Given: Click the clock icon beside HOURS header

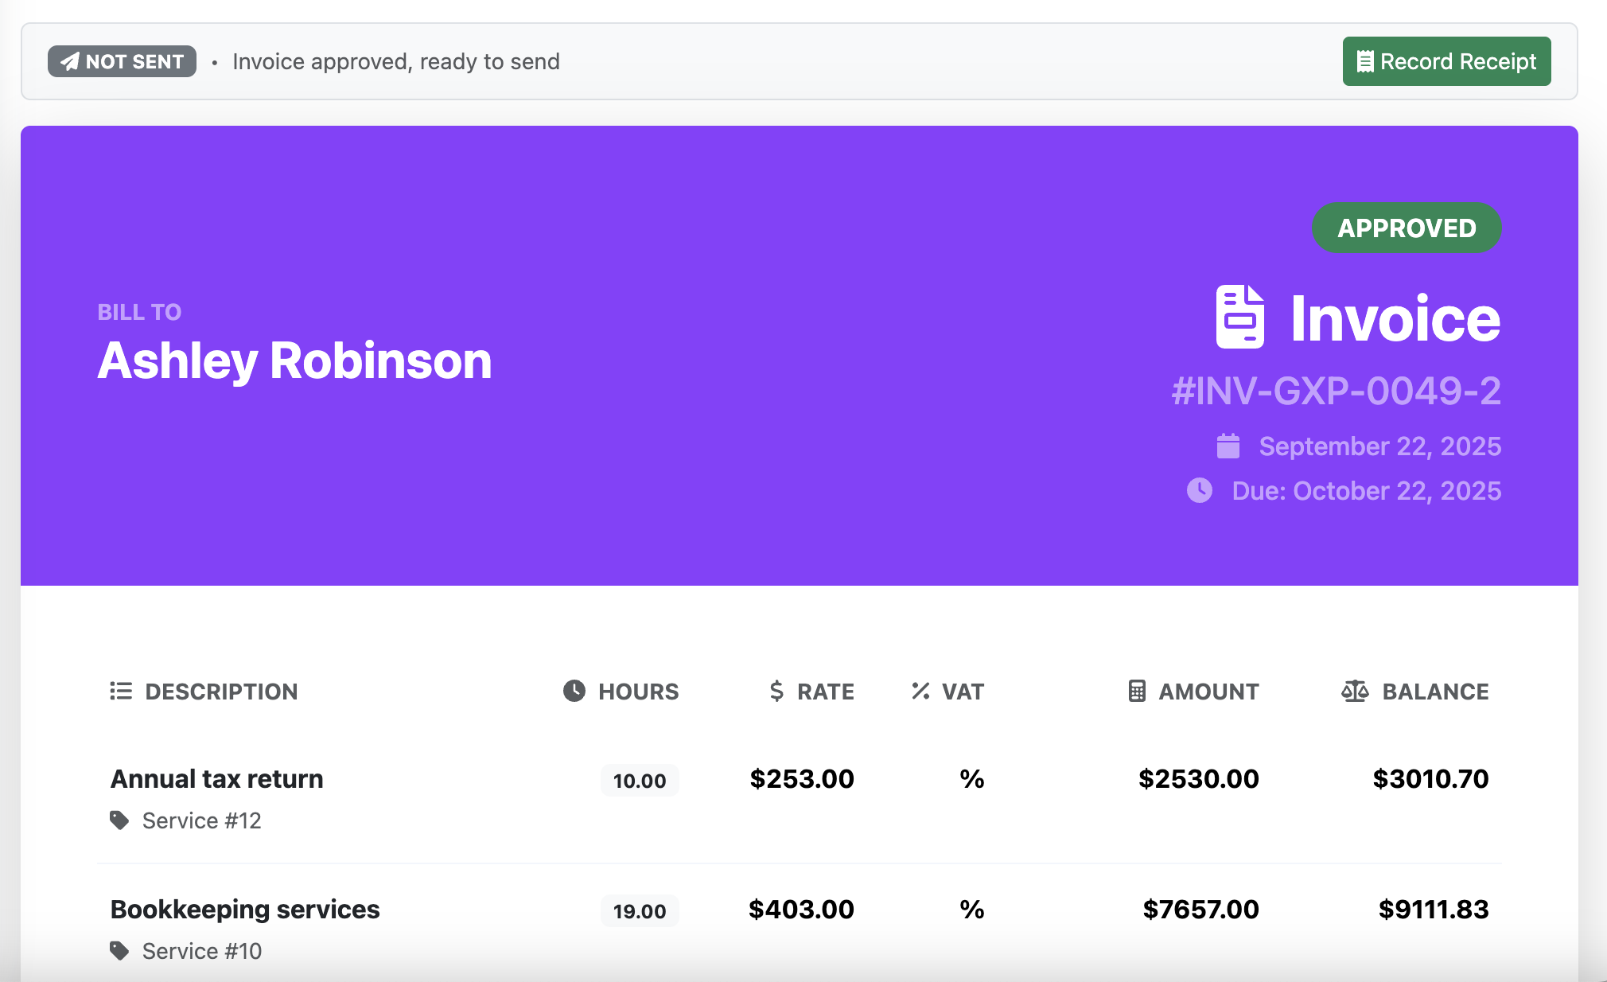Looking at the screenshot, I should coord(574,691).
